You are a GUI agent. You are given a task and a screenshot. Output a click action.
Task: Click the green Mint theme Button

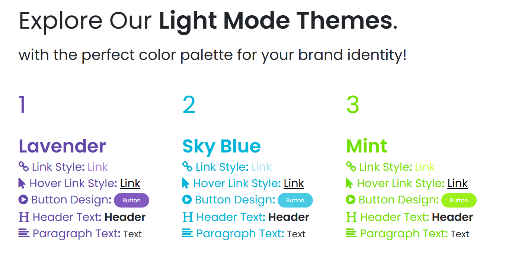tap(459, 200)
